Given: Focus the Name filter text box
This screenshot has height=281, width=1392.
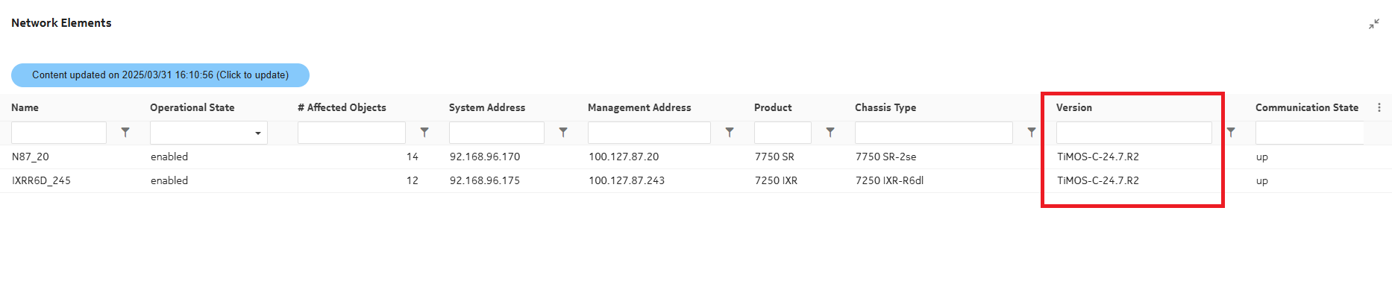Looking at the screenshot, I should (x=59, y=133).
